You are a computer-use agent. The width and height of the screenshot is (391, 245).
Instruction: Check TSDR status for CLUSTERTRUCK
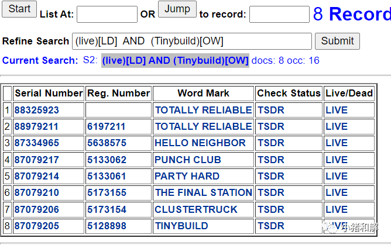pos(271,209)
